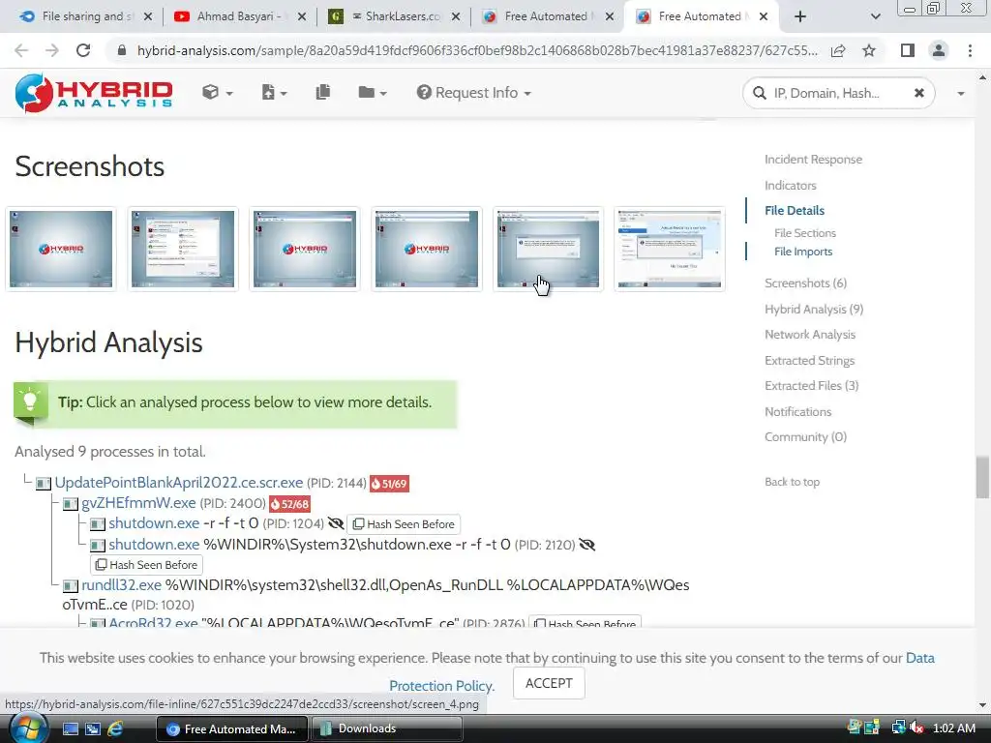Open the file upload icon dropdown
991x743 pixels.
click(x=274, y=93)
